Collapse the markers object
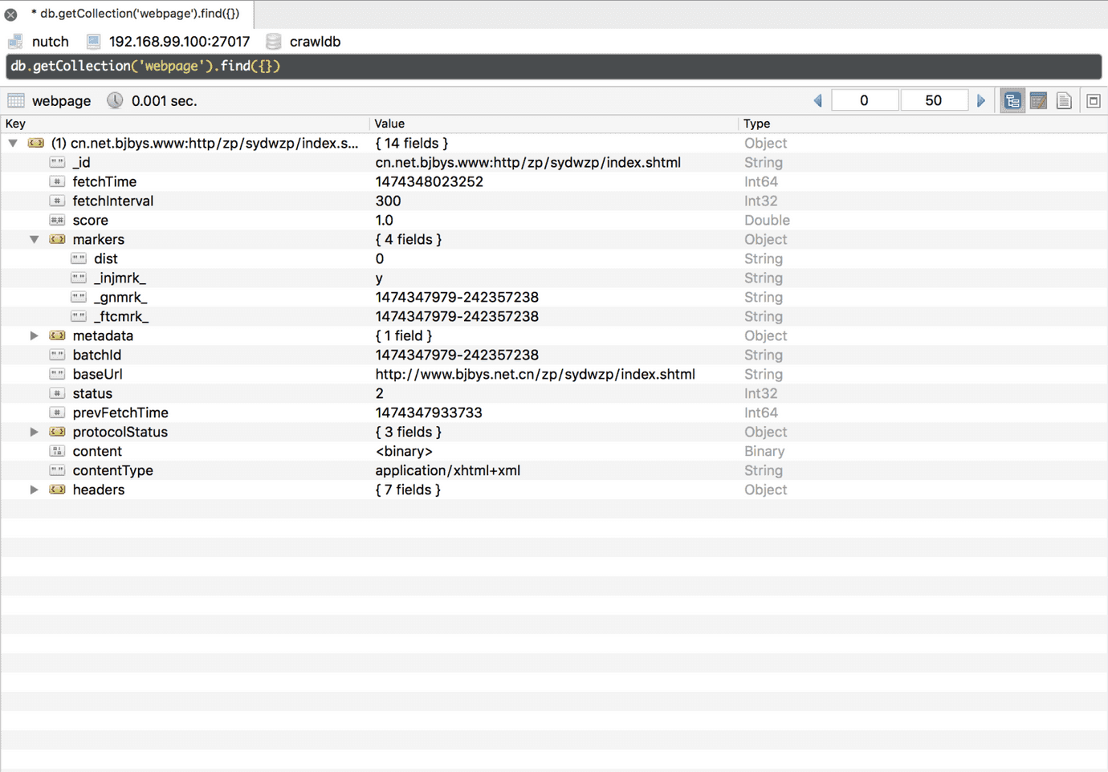This screenshot has height=772, width=1108. click(34, 239)
